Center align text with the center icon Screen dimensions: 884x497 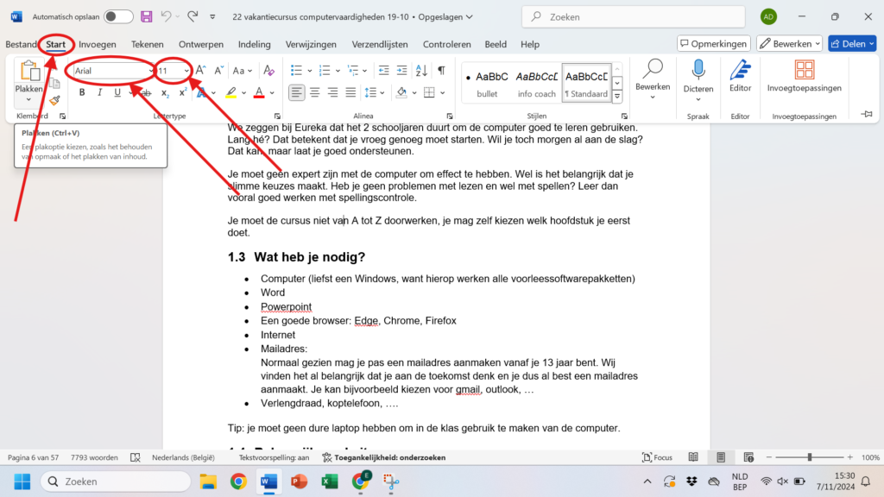315,92
